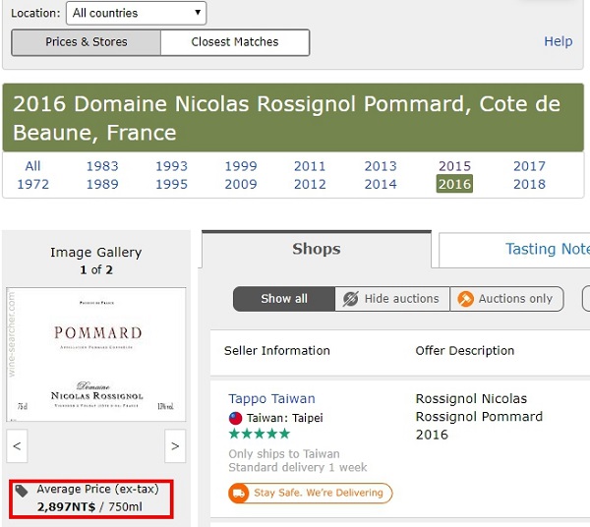Click the Standard delivery 1 week text
Screen dimensions: 590x527
click(x=298, y=468)
